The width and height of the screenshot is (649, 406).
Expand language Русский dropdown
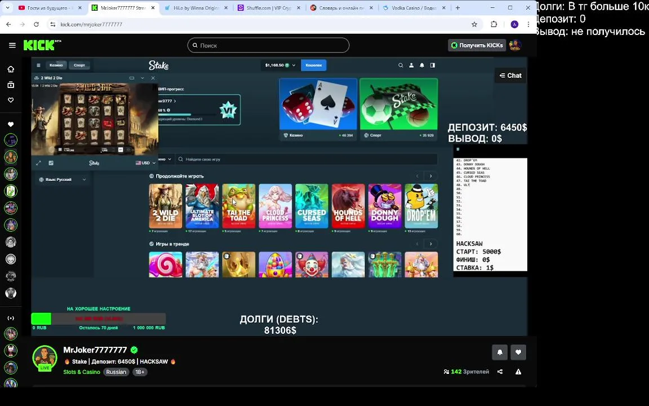[x=63, y=179]
